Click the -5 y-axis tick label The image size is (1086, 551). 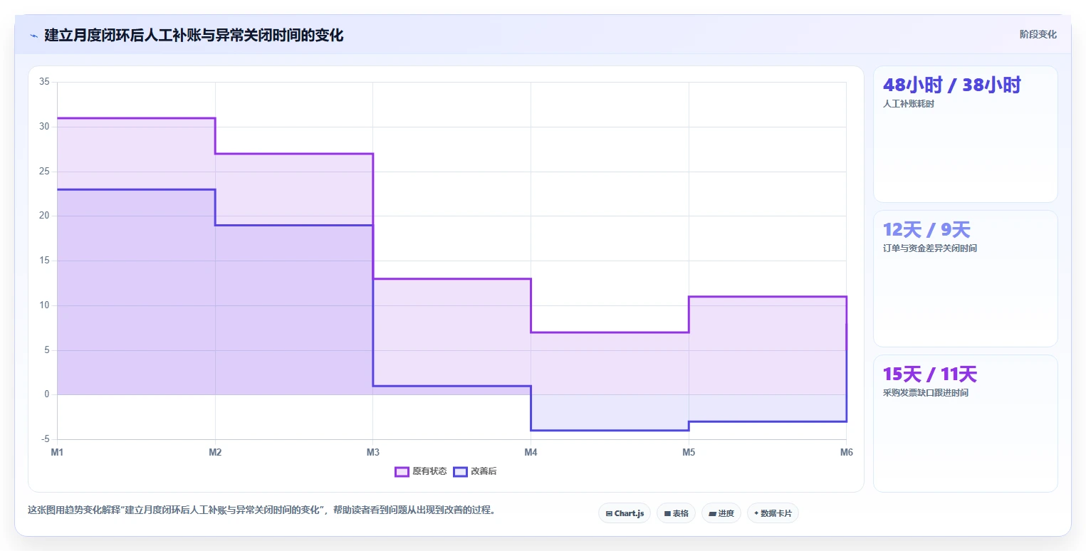[x=44, y=439]
